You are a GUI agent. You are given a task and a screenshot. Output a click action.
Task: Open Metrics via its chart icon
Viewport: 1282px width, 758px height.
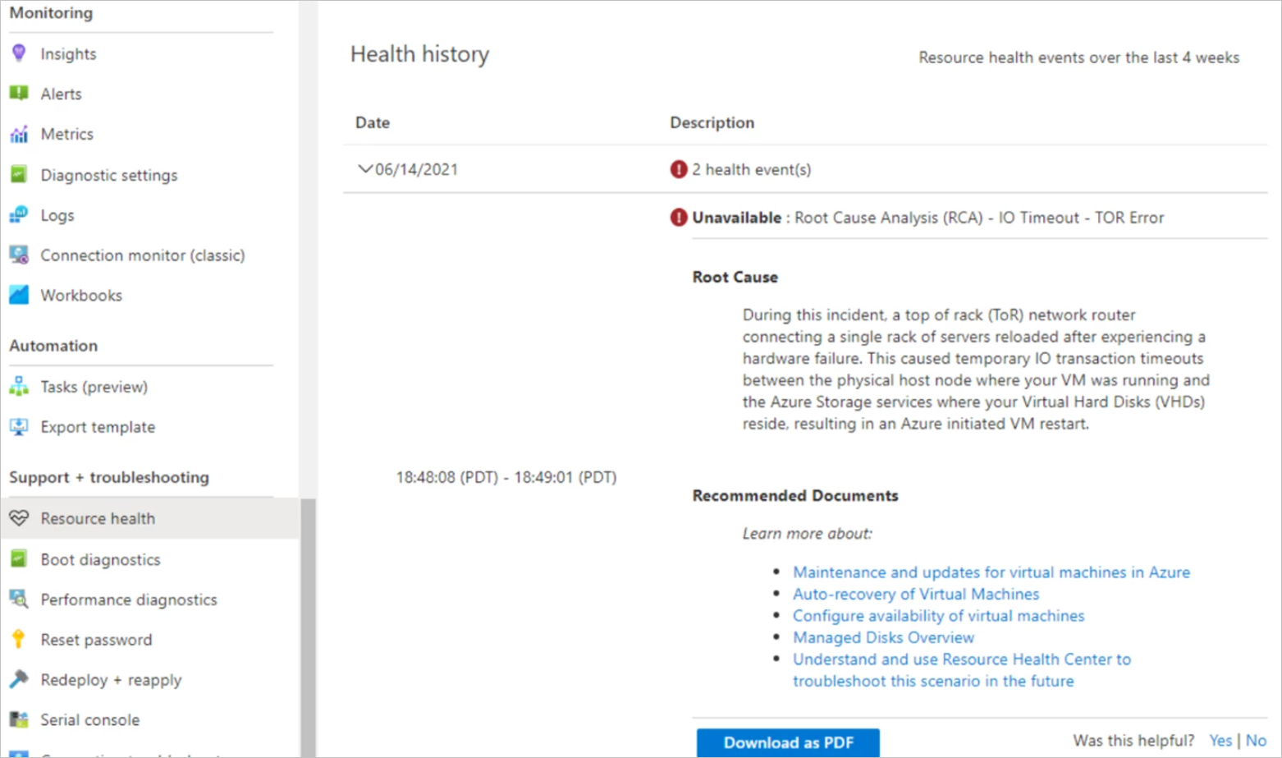(x=19, y=134)
